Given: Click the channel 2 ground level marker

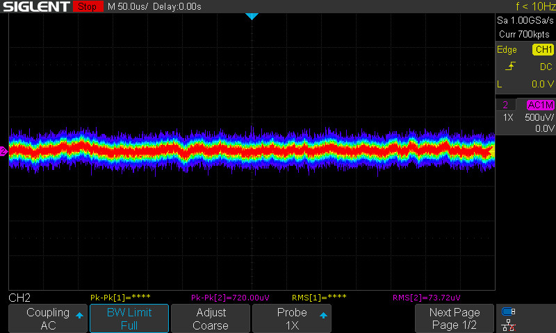Looking at the screenshot, I should [x=3, y=151].
